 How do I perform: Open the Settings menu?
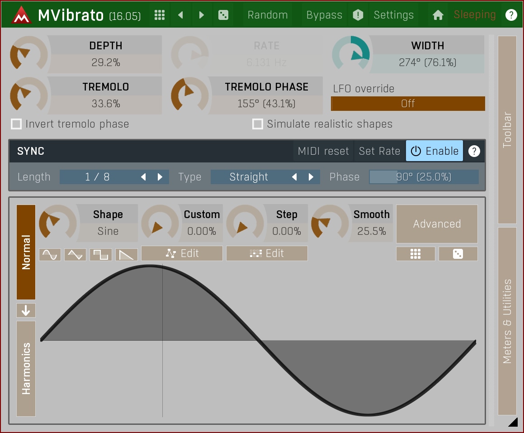(394, 15)
